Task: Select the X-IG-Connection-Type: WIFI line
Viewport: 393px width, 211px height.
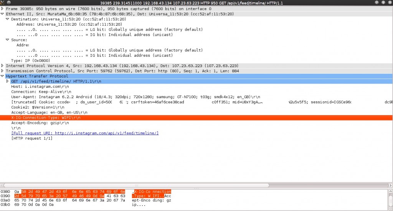Action: coord(196,118)
